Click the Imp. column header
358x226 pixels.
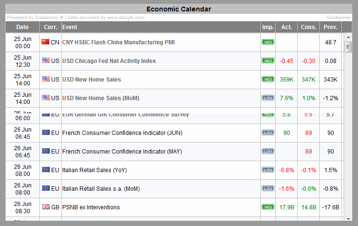[x=268, y=27]
